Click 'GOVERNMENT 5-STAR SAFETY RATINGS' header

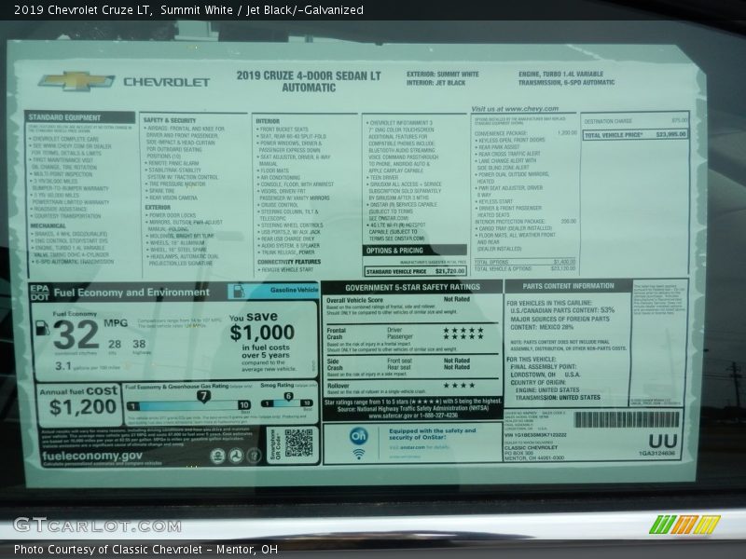(x=412, y=287)
